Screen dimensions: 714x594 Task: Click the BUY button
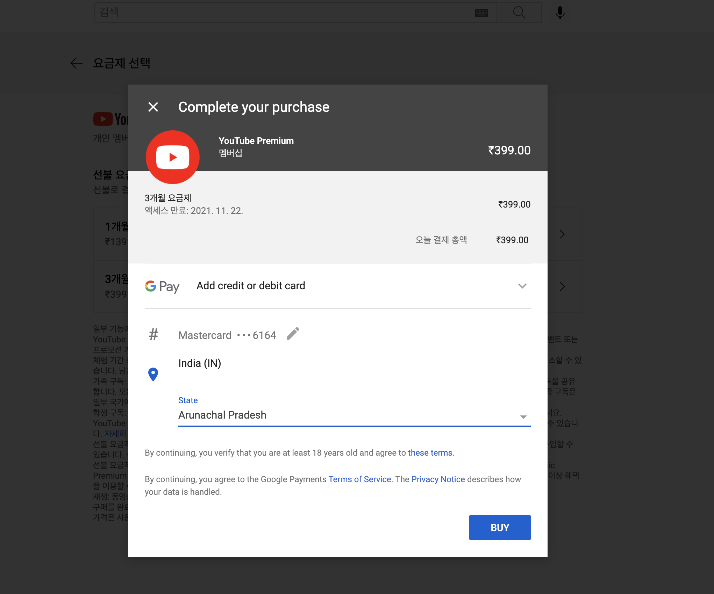click(x=500, y=528)
